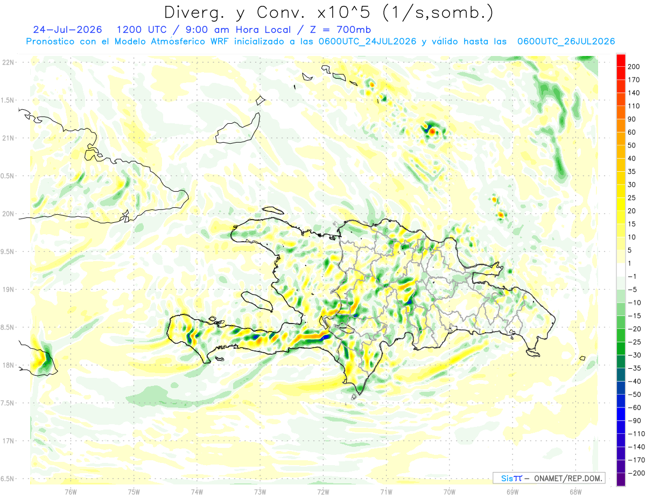Click the '20N' latitude label
The width and height of the screenshot is (646, 499).
(8, 214)
